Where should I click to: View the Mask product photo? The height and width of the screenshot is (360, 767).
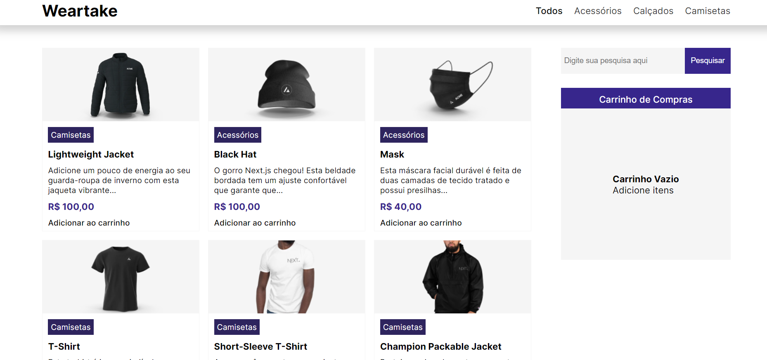[x=452, y=84]
